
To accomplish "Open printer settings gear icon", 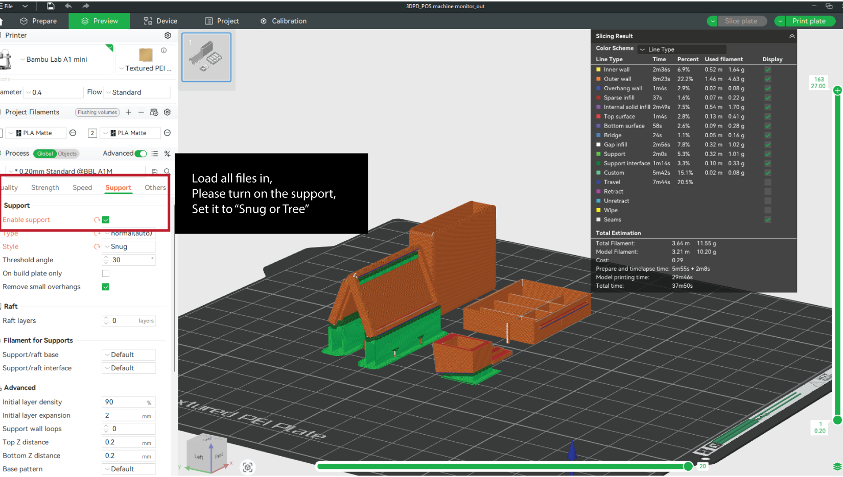I will coord(168,35).
